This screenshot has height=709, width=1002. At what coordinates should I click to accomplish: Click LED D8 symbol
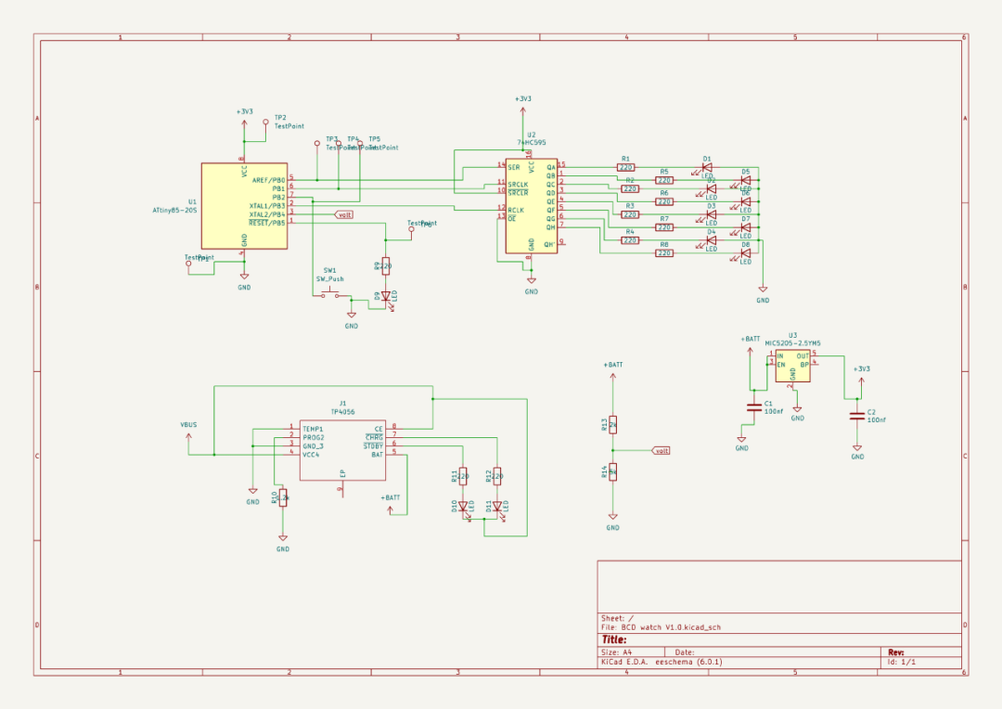click(x=744, y=253)
